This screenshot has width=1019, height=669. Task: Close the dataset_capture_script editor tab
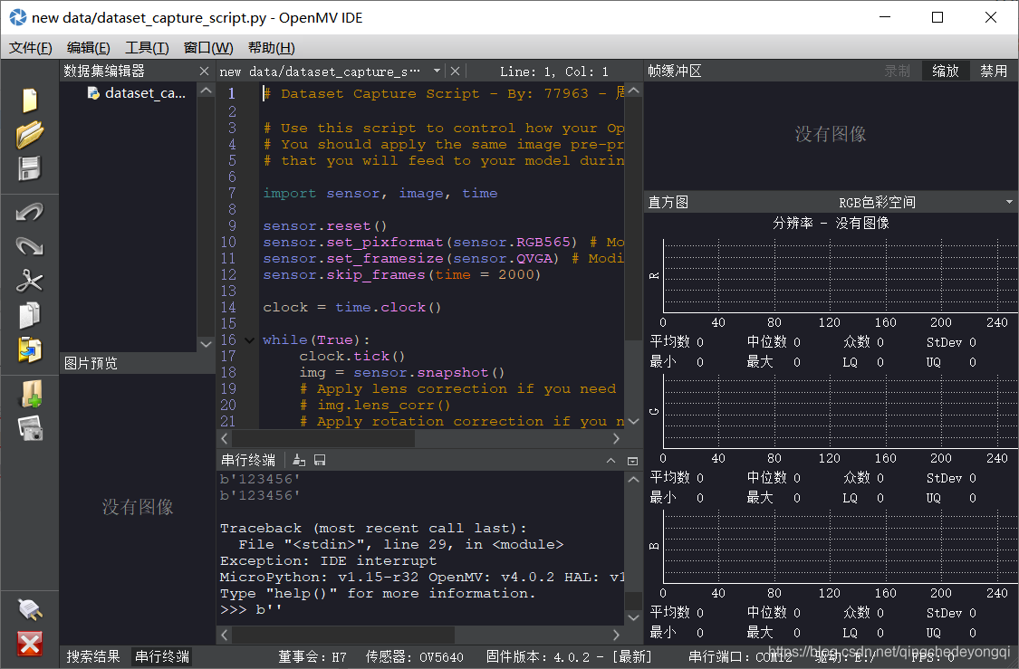(x=456, y=72)
